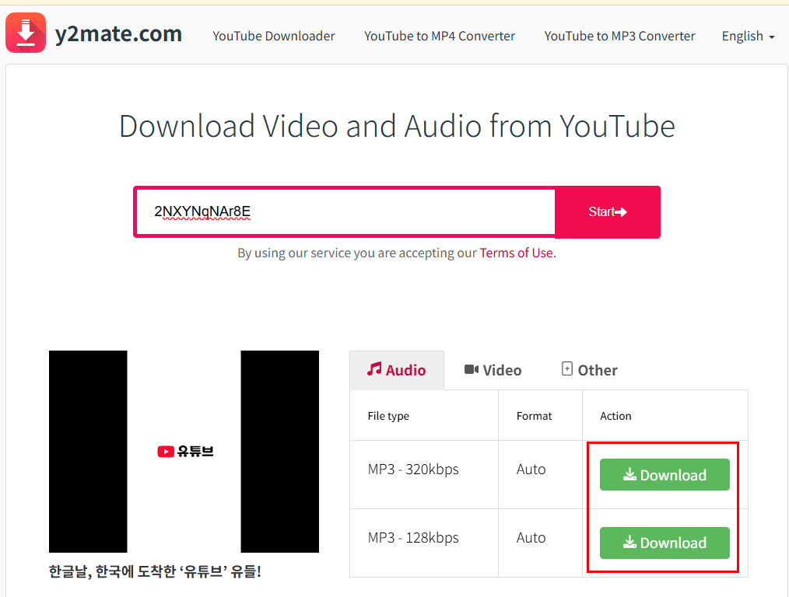Click the y2mate red download logo icon
Image resolution: width=789 pixels, height=597 pixels.
[26, 33]
